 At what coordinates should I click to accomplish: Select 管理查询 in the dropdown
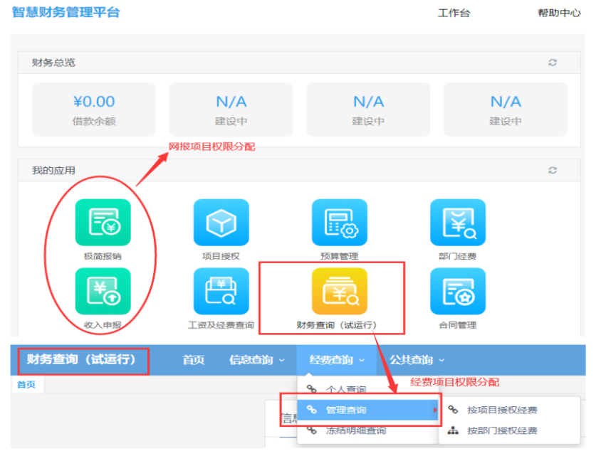pyautogui.click(x=346, y=410)
